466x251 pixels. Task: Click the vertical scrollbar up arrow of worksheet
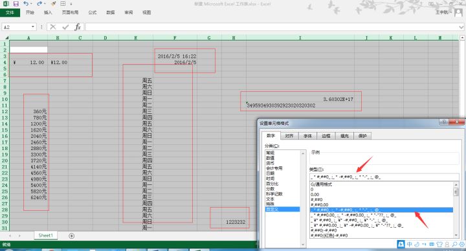tap(462, 38)
